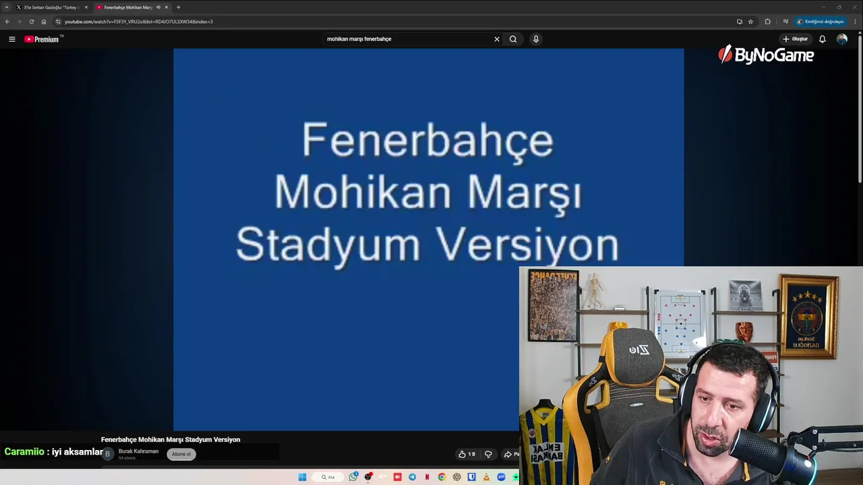
Task: Open Zoom from the taskbar
Action: [x=501, y=477]
